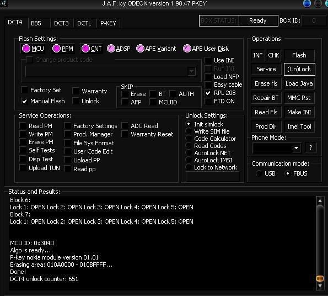Enable the Self Tests checkbox
Image resolution: width=328 pixels, height=296 pixels.
tap(23, 150)
